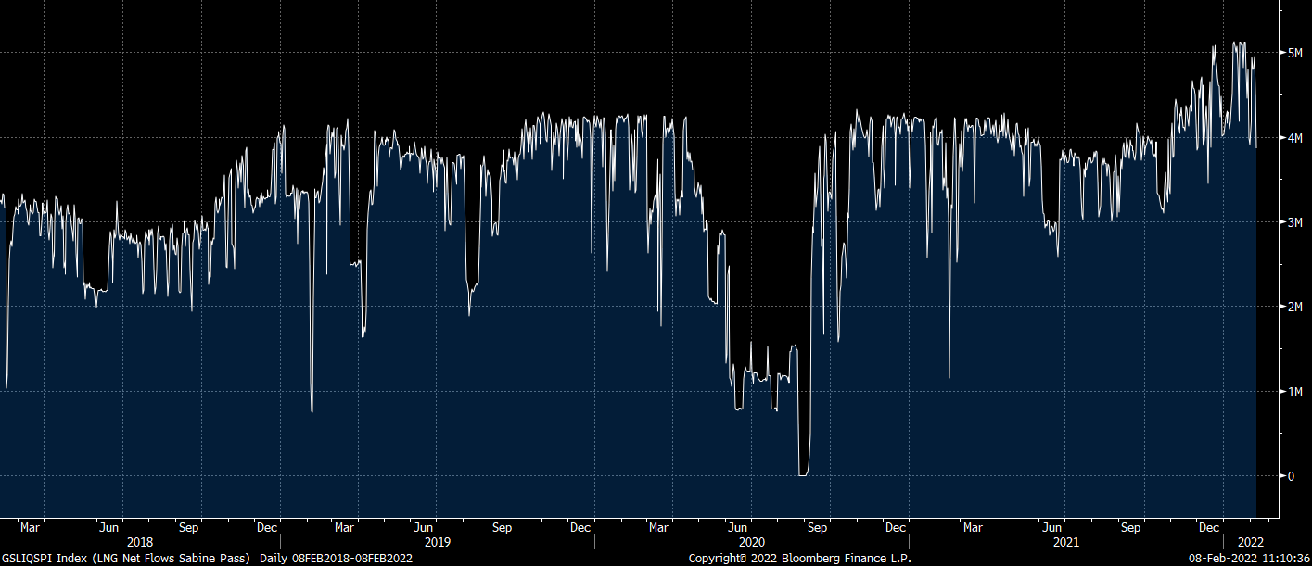This screenshot has height=566, width=1312.
Task: Click the Daily 08FEB2018-08FEB2022 date range text
Action: pos(336,558)
